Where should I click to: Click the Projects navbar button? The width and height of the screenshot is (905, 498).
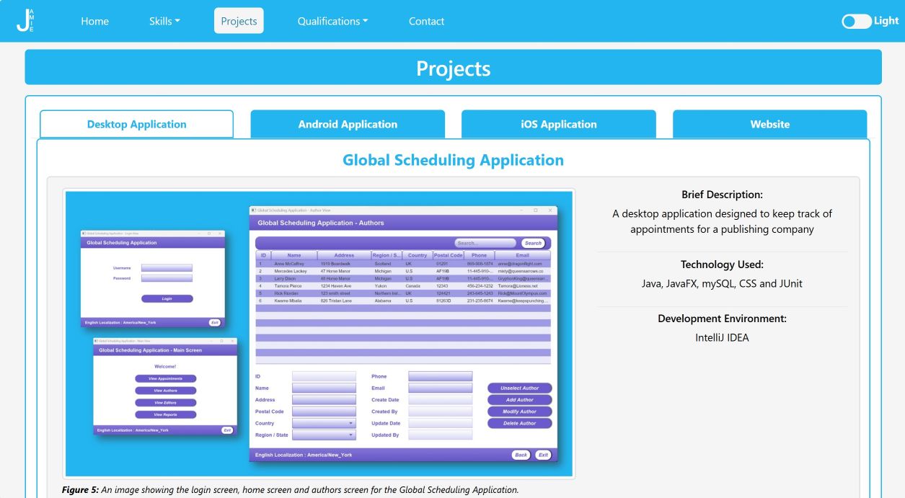(239, 21)
